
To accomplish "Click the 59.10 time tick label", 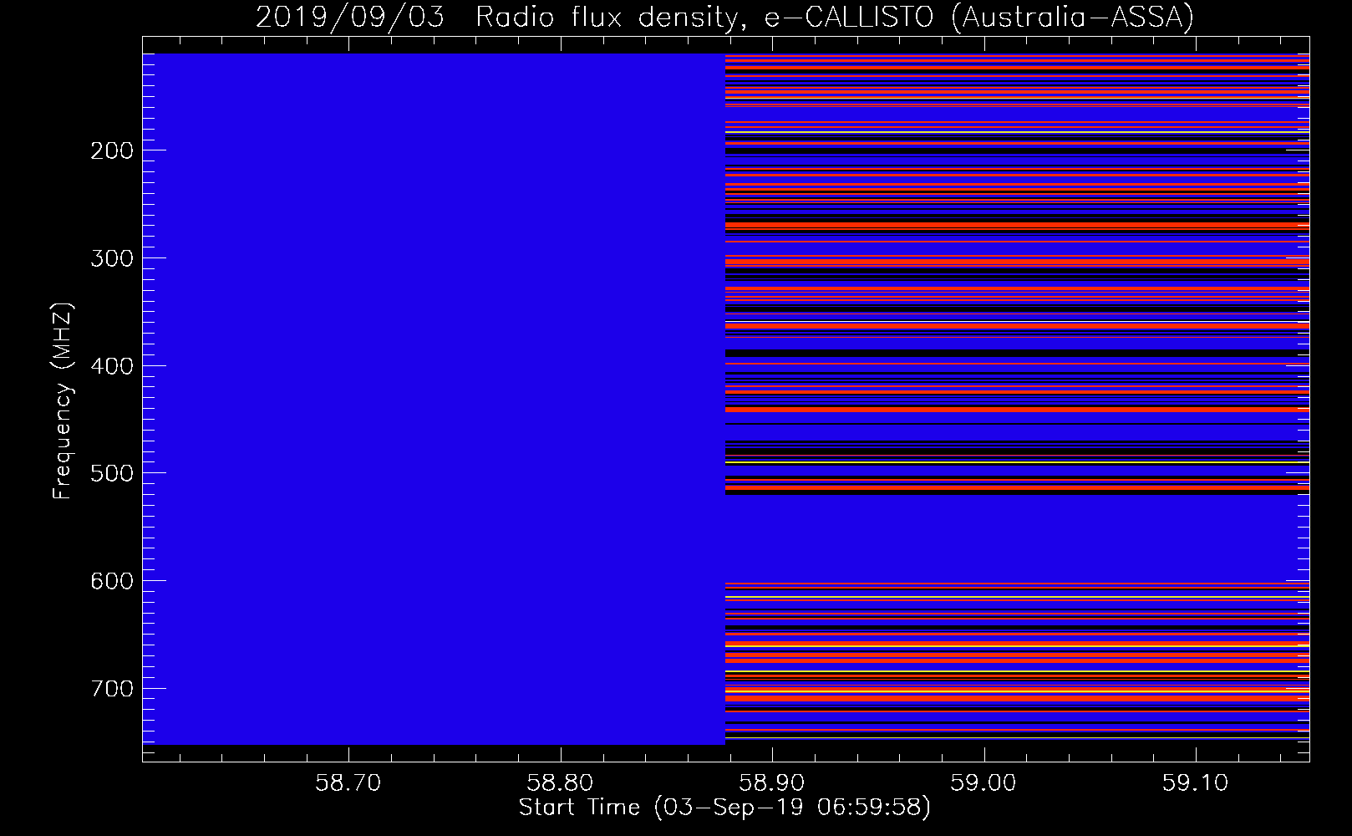I will coord(1196,782).
